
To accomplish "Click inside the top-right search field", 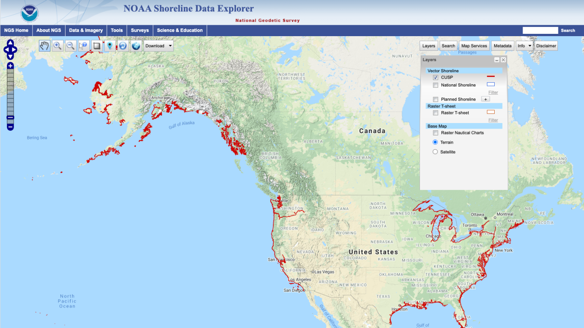I will tap(540, 30).
